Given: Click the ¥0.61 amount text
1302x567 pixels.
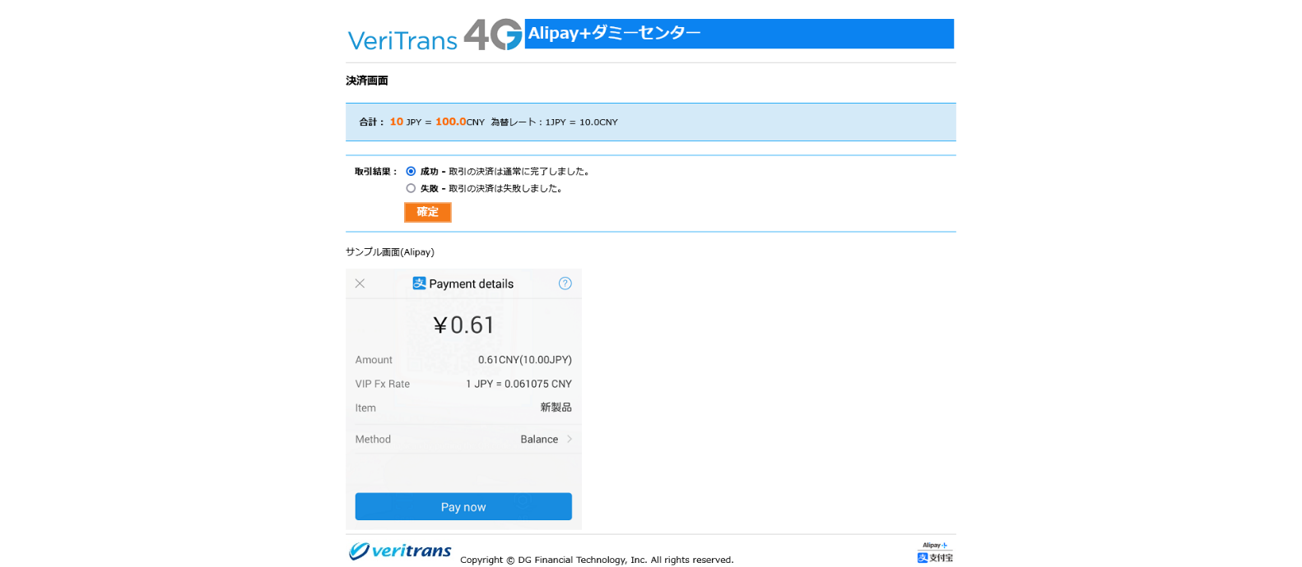Looking at the screenshot, I should coord(464,325).
